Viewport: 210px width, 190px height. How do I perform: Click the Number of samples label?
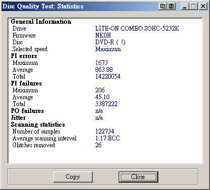36,131
